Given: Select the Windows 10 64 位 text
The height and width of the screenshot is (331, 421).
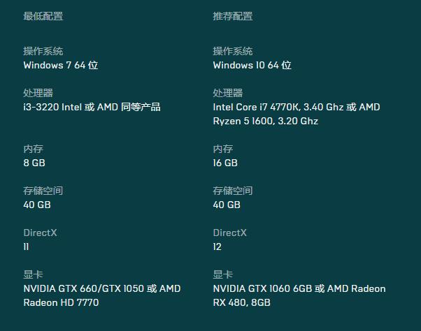Looking at the screenshot, I should click(252, 65).
